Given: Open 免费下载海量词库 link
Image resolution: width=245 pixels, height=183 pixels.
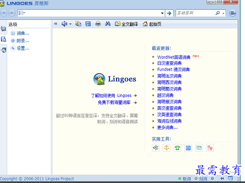Looking at the screenshot, I should coord(117,102).
